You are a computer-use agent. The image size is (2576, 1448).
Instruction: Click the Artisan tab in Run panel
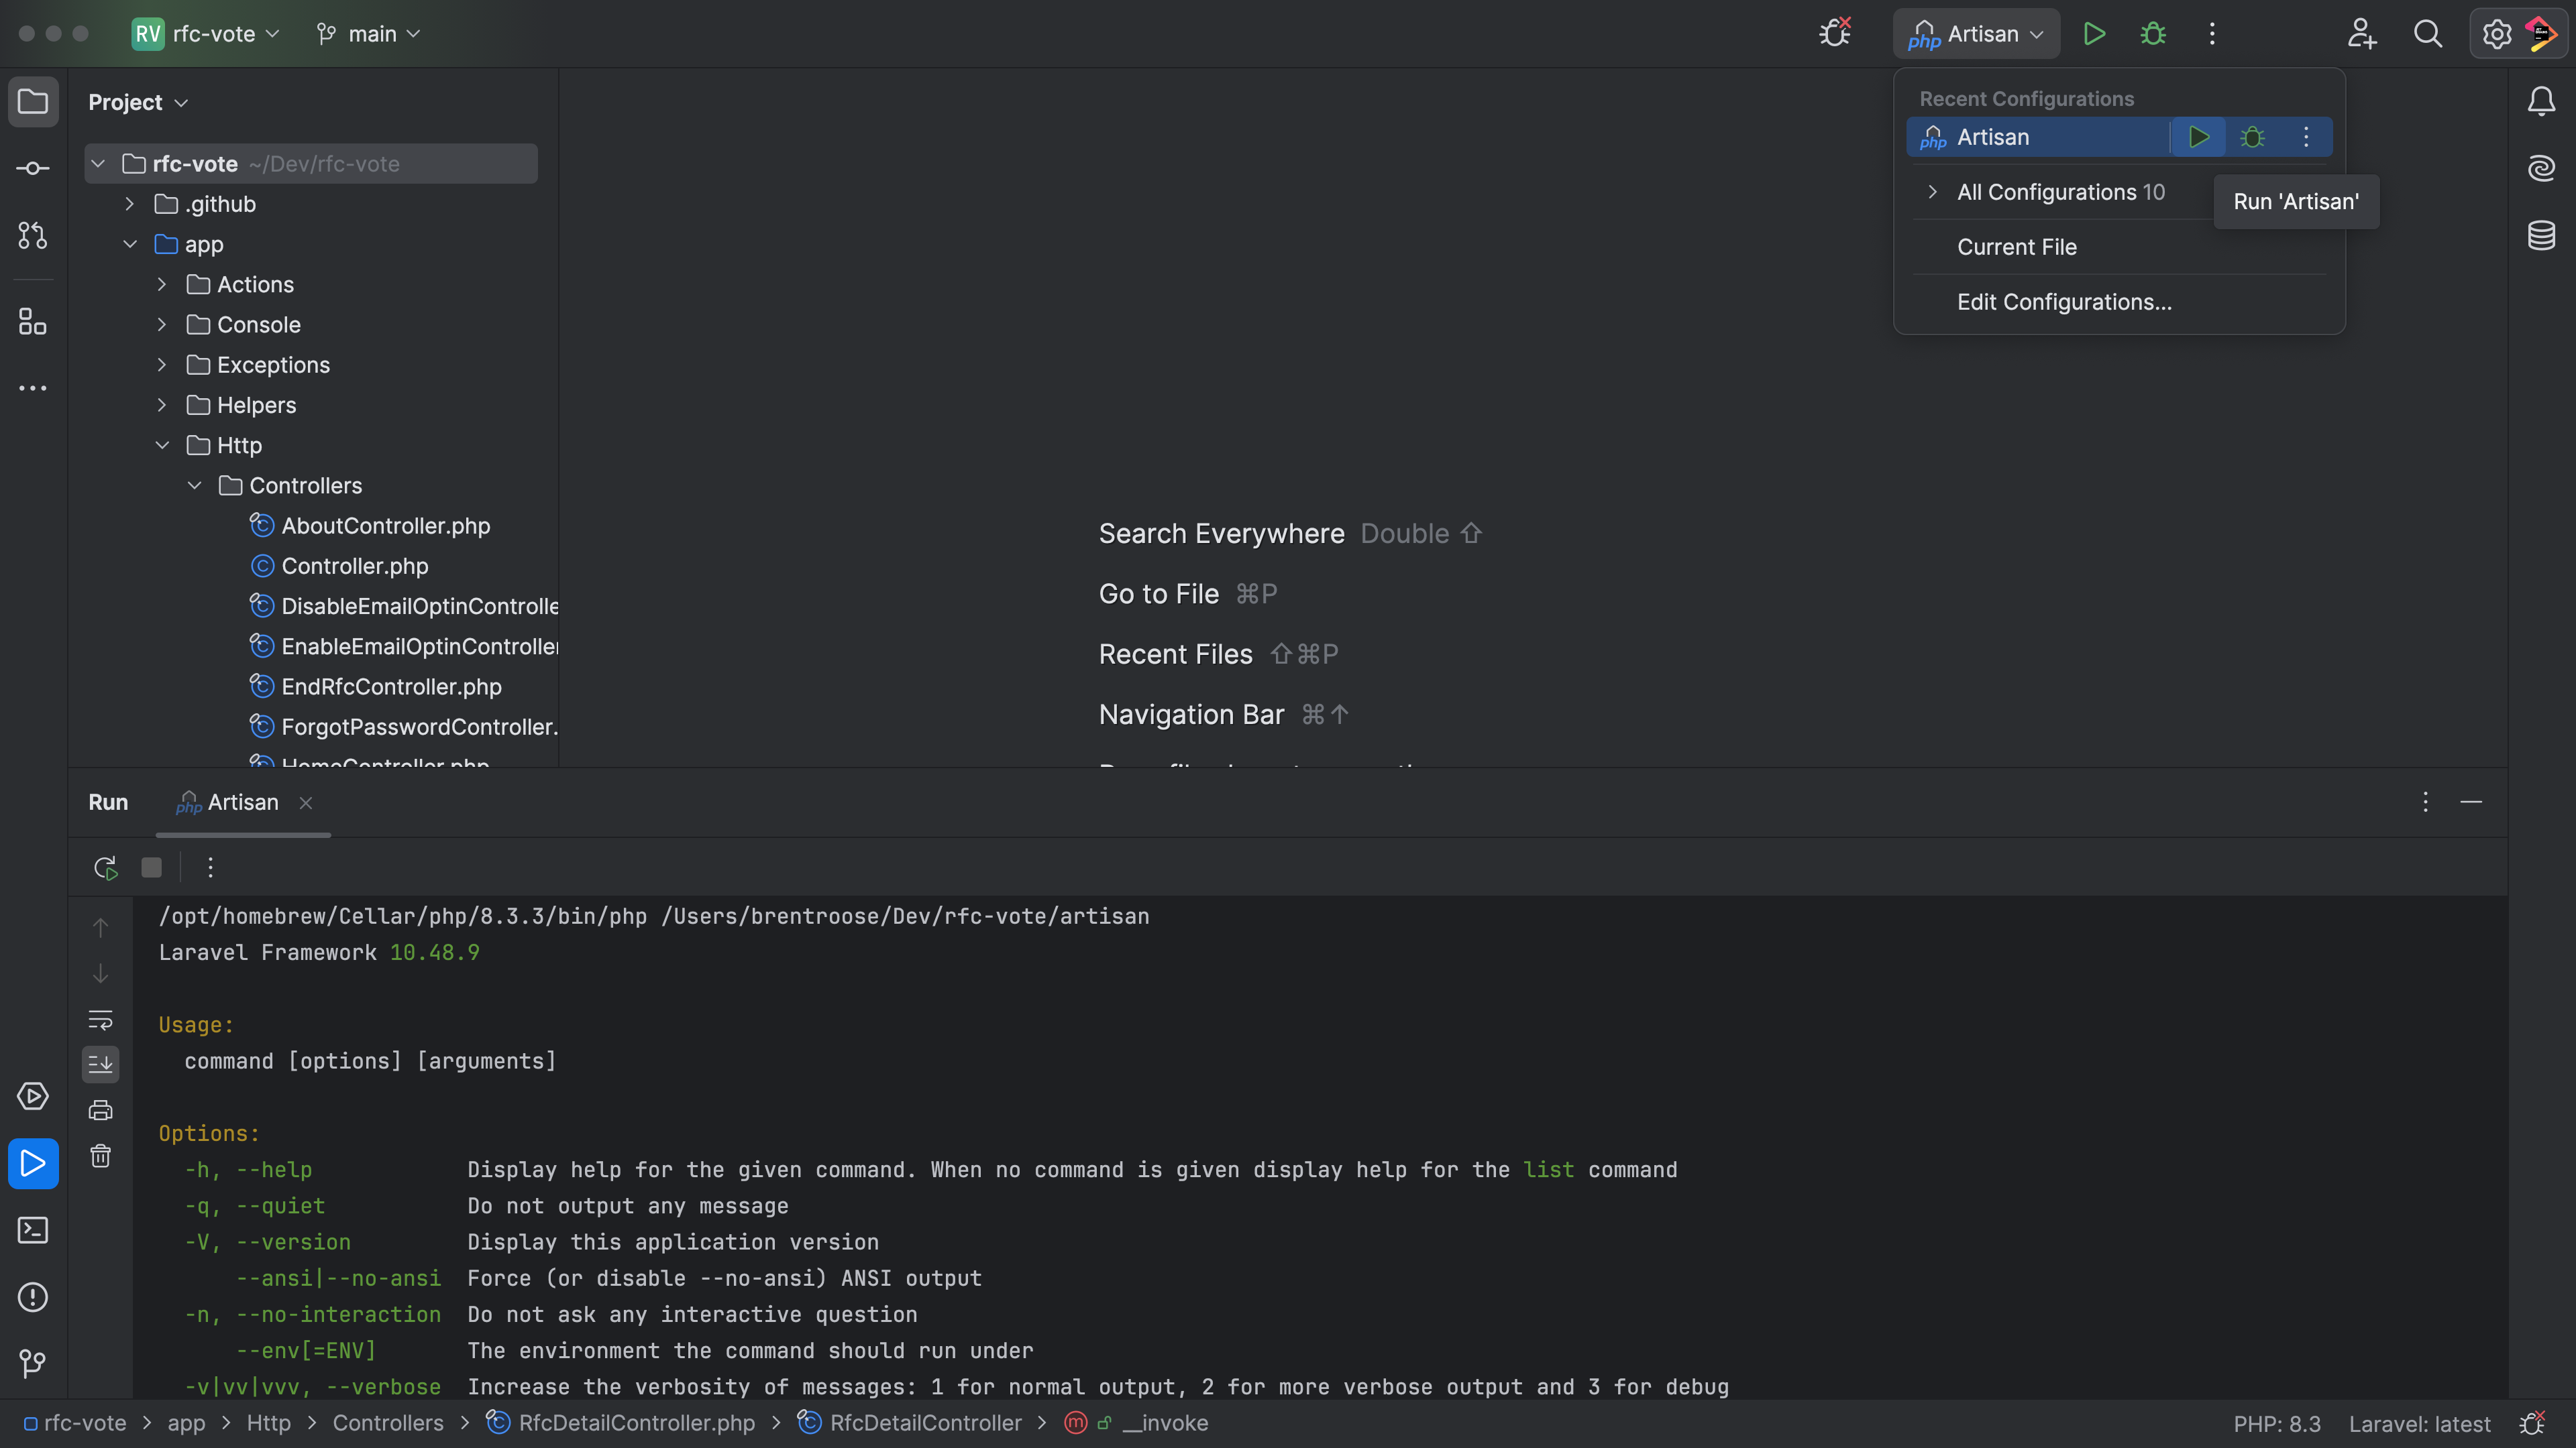pos(242,802)
